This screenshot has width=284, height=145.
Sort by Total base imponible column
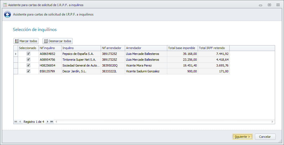click(182, 48)
